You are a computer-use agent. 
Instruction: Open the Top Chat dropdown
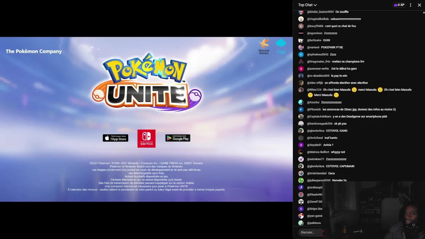[307, 5]
